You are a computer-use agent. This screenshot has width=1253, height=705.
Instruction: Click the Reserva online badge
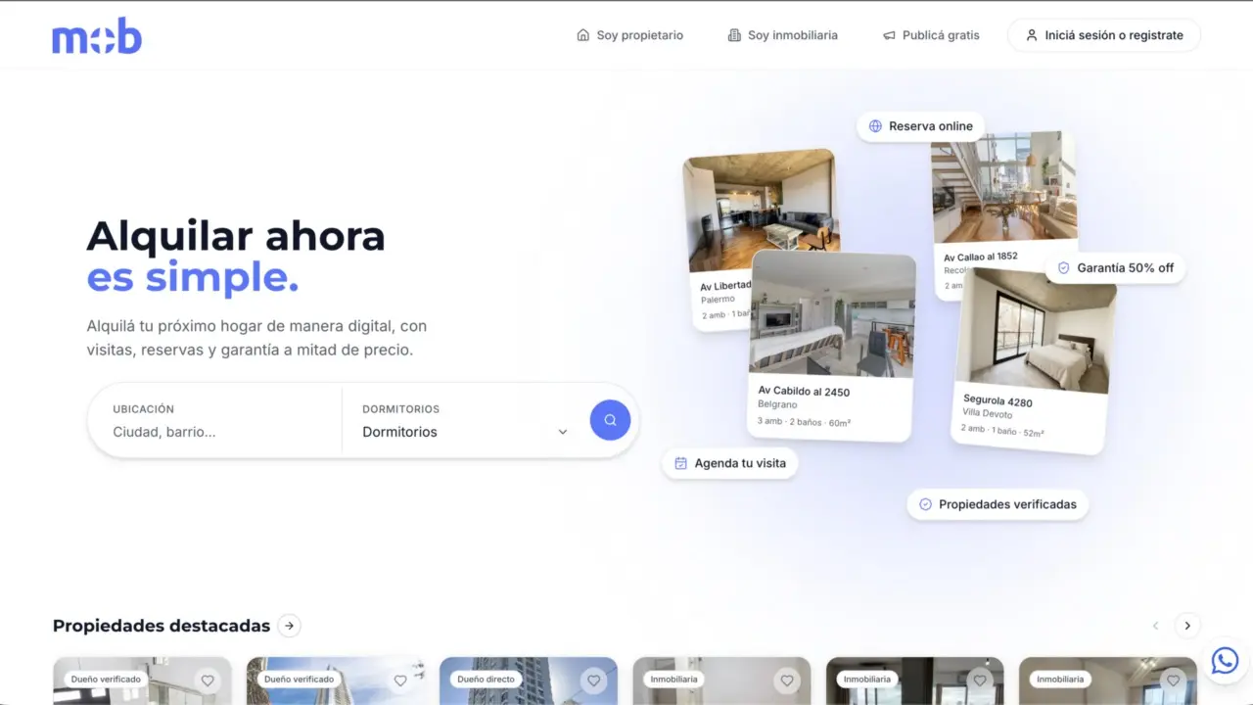point(920,126)
